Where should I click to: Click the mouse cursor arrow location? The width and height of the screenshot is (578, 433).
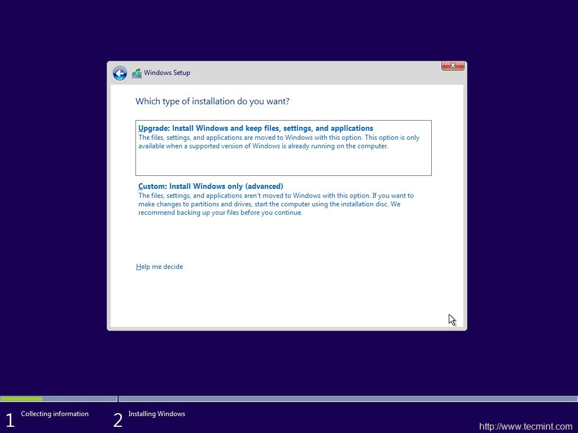451,319
